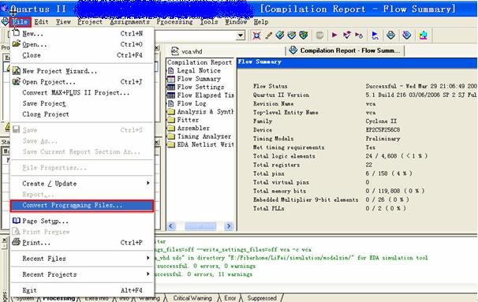Screen dimensions: 478x302
Task: Click report tree horizontal scrollbar right arrow
Action: coord(229,226)
